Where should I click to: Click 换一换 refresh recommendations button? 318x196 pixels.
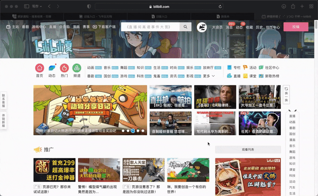click(x=286, y=95)
